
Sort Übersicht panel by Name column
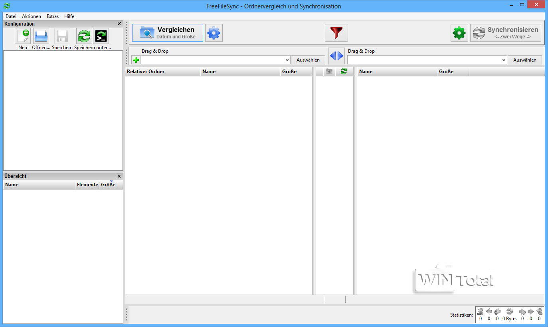[x=39, y=185]
